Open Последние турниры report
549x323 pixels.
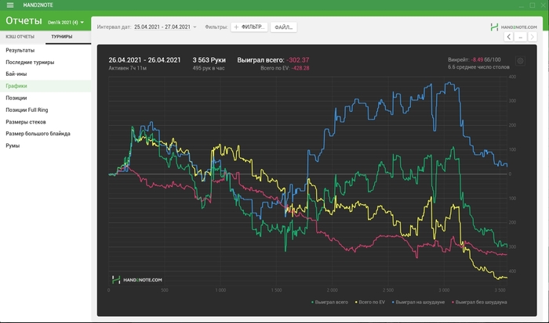pos(45,62)
